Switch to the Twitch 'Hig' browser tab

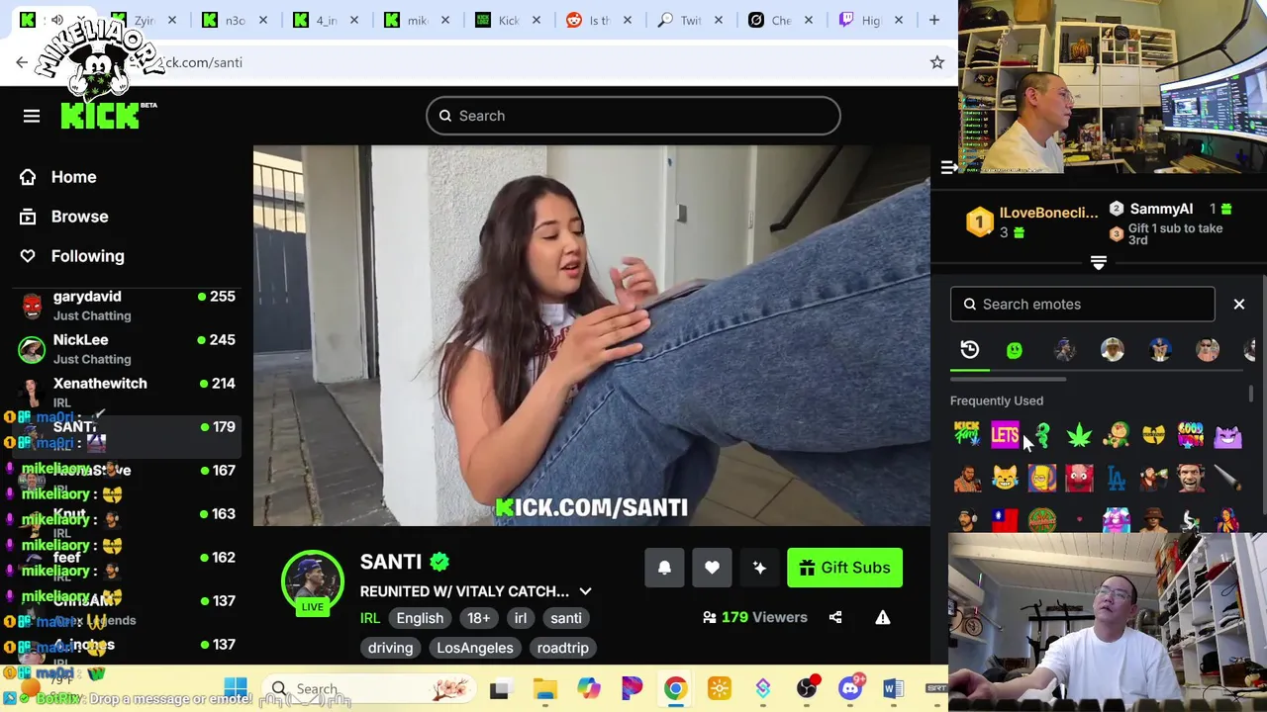point(871,20)
